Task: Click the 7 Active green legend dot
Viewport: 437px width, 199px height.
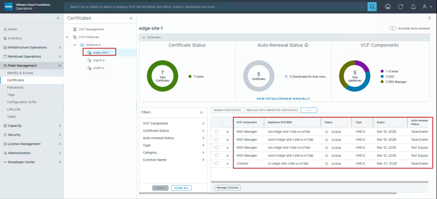Action: pyautogui.click(x=190, y=77)
